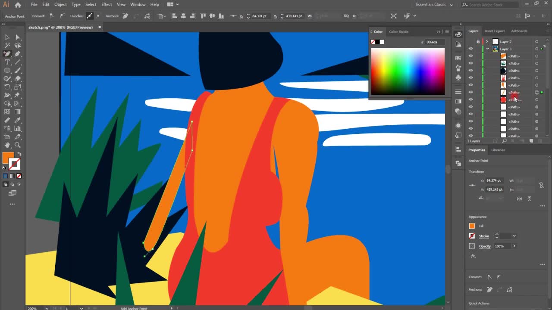This screenshot has width=552, height=310.
Task: Open the Color panel options menu
Action: pos(447,31)
